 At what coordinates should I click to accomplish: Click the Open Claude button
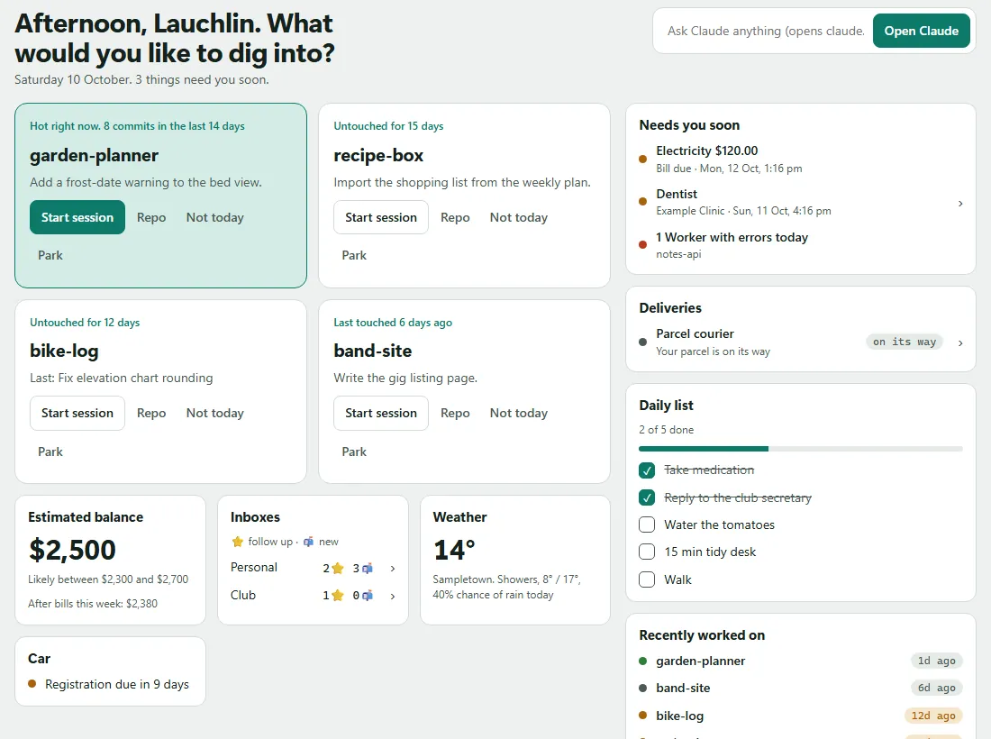tap(922, 31)
